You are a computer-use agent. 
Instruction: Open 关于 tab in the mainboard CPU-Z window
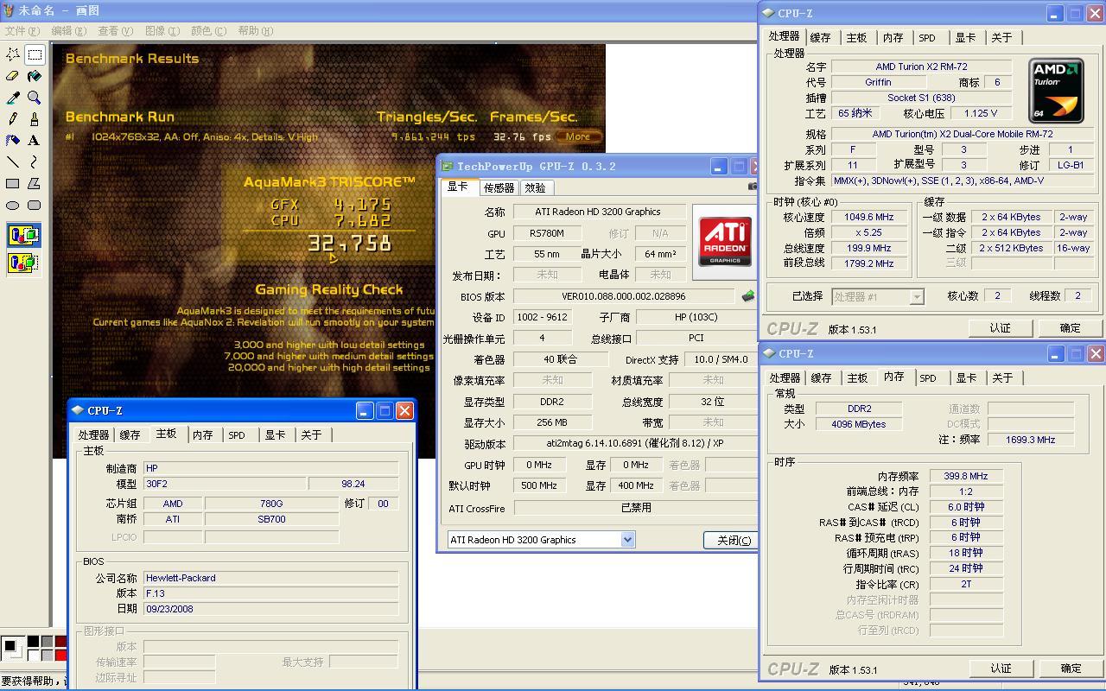point(311,435)
